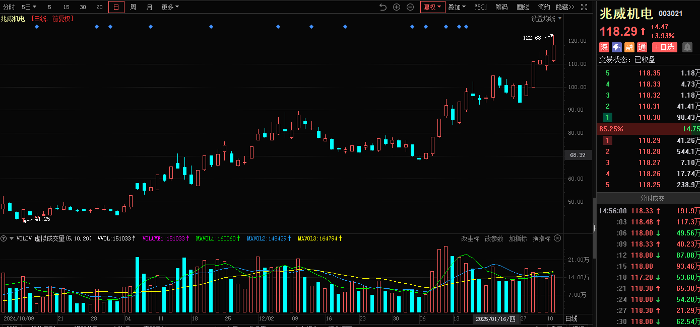
Task: Select buy level 5 price 118.25
Action: 649,185
